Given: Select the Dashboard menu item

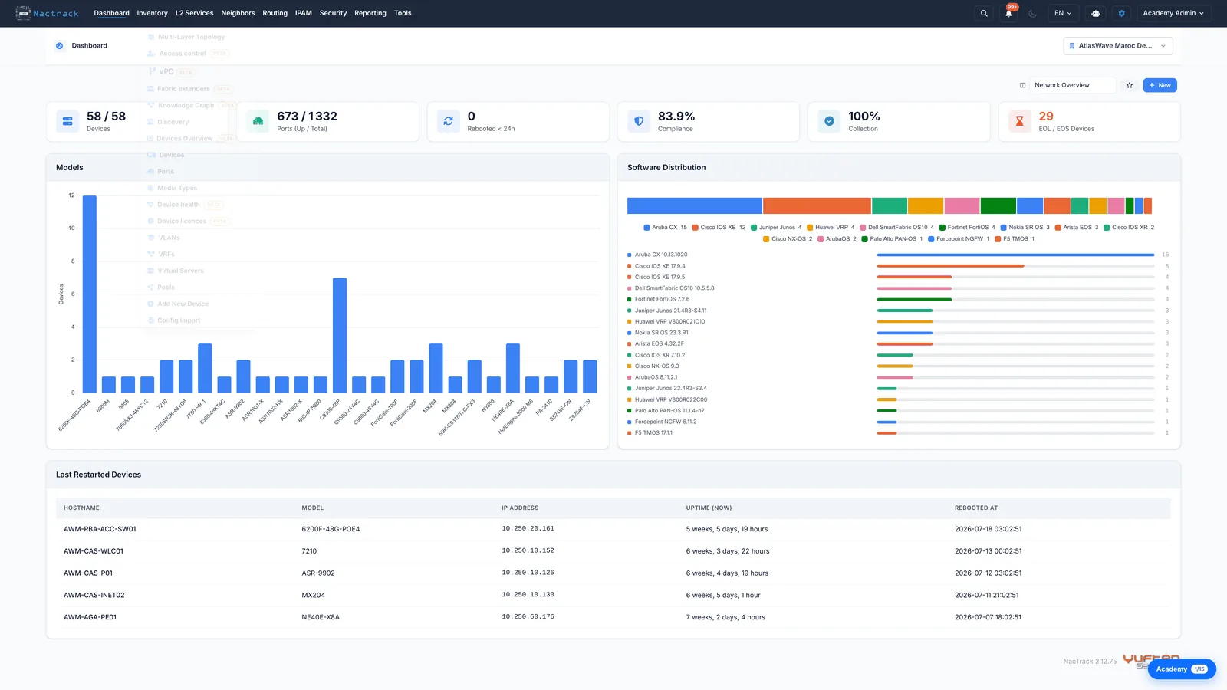Looking at the screenshot, I should [112, 13].
